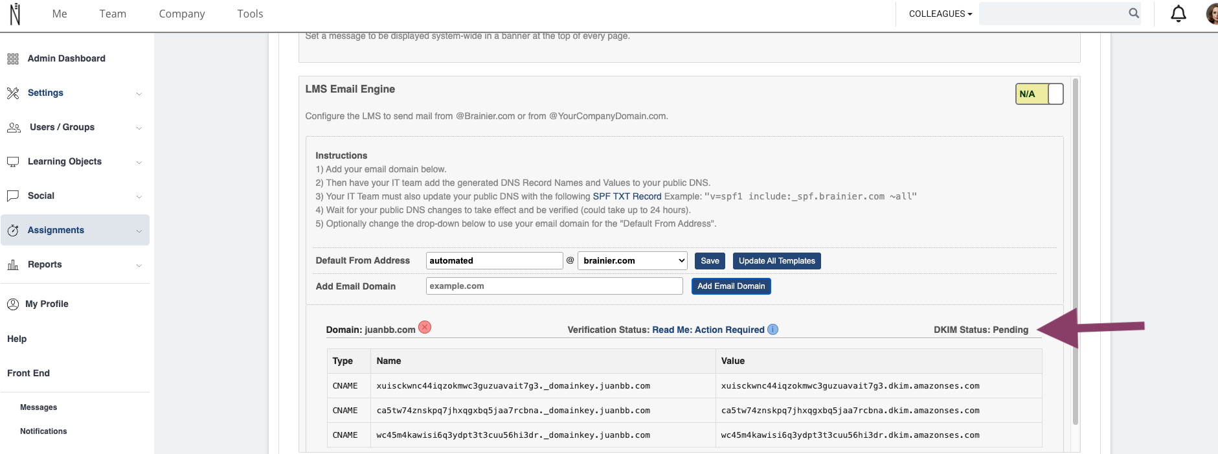This screenshot has height=454, width=1218.
Task: Expand the Social chevron
Action: coord(139,197)
